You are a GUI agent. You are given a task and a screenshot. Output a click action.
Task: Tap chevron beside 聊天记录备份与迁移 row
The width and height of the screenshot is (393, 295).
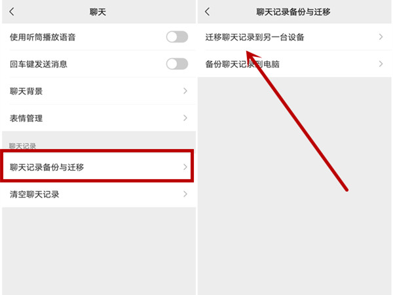point(185,167)
